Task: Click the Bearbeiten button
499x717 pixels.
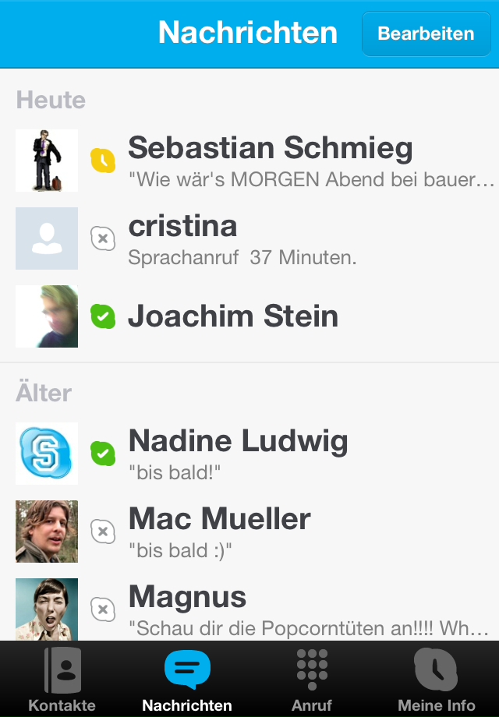Action: coord(426,34)
